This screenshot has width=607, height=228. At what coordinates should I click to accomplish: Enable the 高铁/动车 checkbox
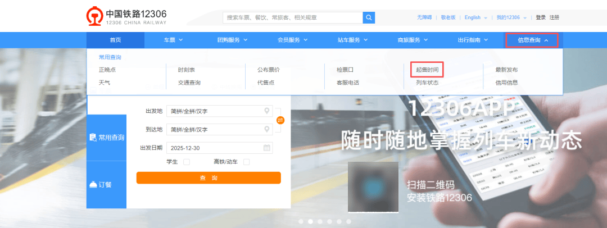click(x=246, y=162)
